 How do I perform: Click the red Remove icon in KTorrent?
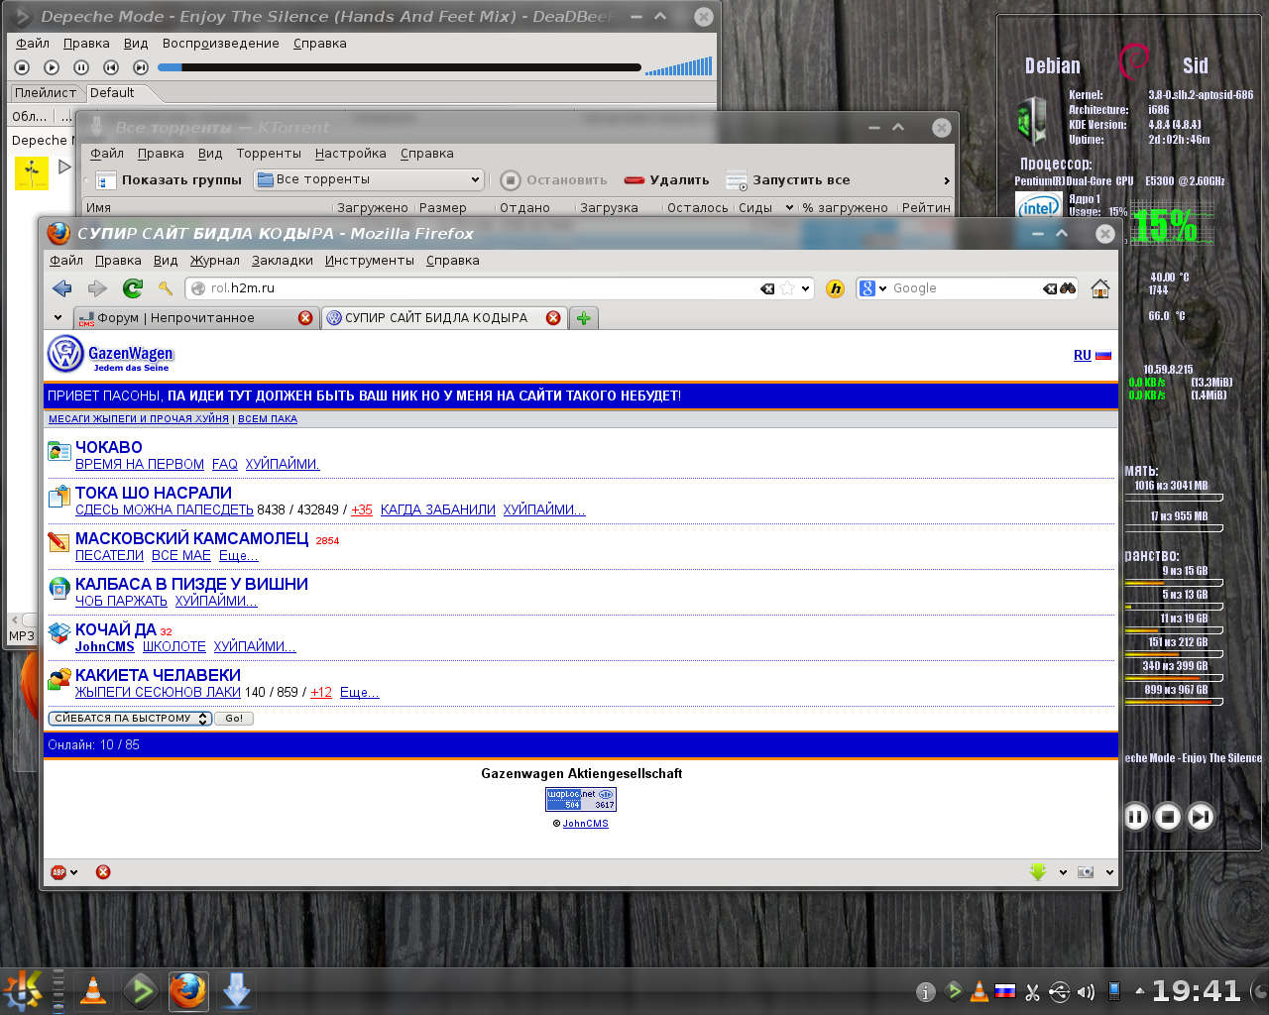(634, 180)
